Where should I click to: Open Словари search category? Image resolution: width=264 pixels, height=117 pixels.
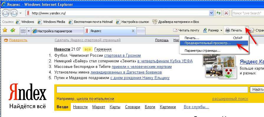132,107
